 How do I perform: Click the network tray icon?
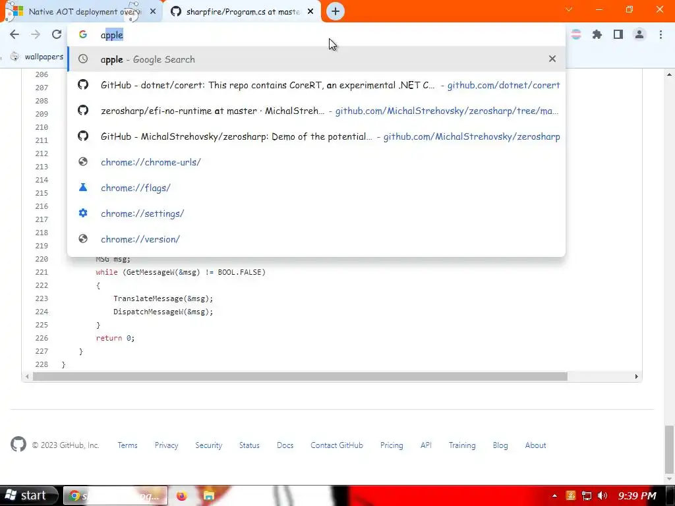(586, 495)
